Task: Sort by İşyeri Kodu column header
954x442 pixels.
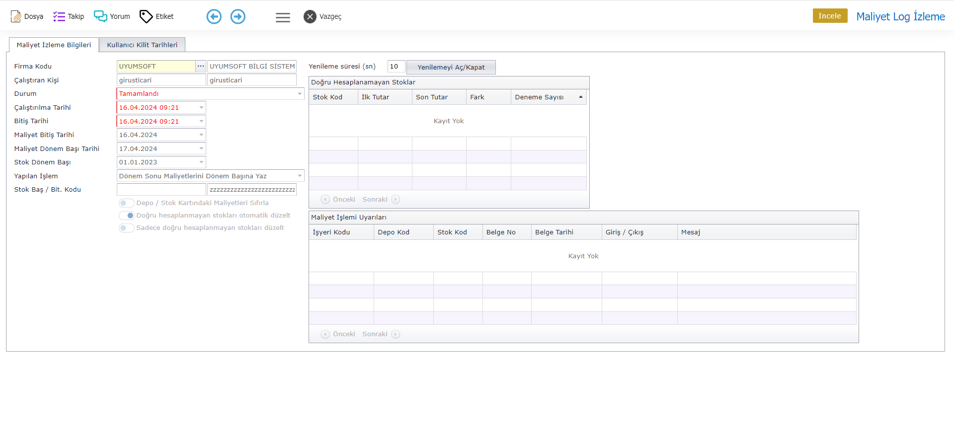Action: [341, 232]
